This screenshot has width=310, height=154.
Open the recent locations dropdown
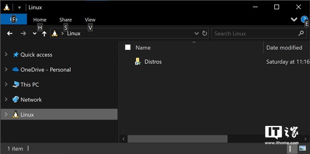(34, 34)
